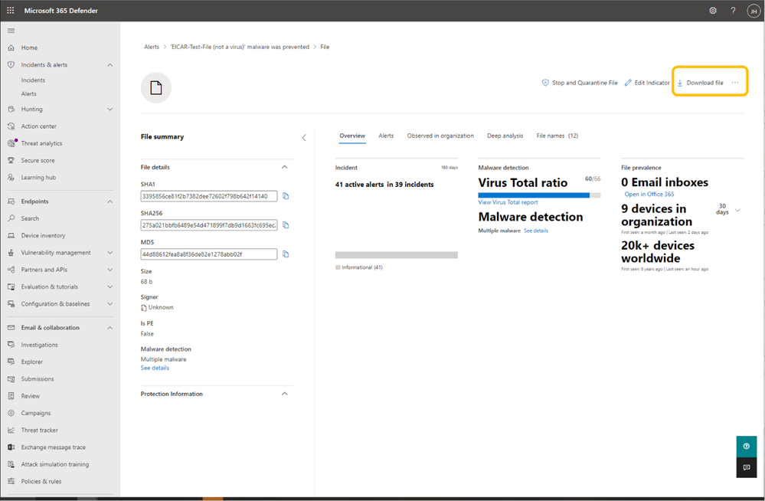The width and height of the screenshot is (765, 501).
Task: Click EICAR-Test-File alert breadcrumb
Action: click(240, 47)
